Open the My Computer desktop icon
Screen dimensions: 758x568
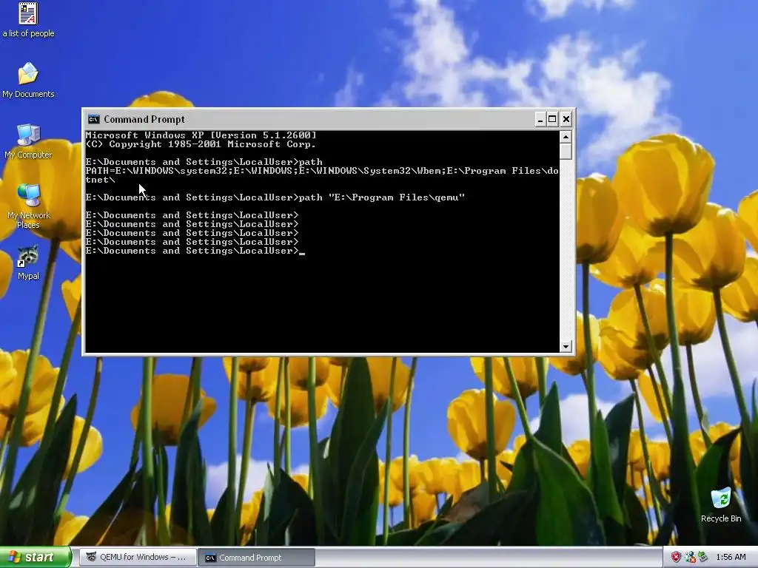[28, 141]
